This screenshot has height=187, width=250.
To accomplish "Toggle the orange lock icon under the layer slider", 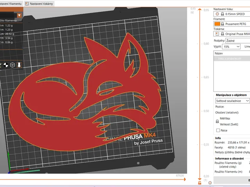I will (x=200, y=183).
